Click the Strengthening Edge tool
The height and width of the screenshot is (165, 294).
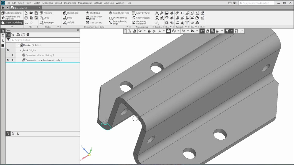118,23
